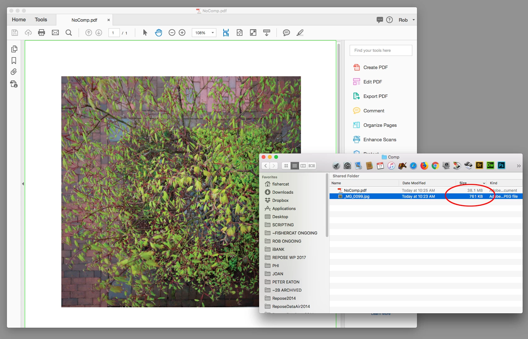Click the fit width scrolling icon
The image size is (528, 339).
(x=226, y=33)
